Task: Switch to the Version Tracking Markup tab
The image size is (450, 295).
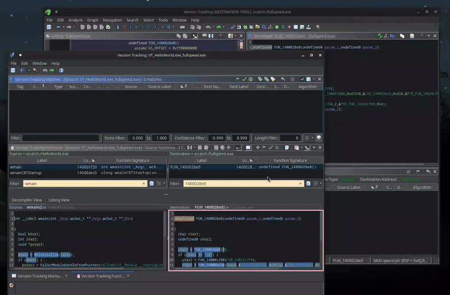Action: pyautogui.click(x=40, y=276)
